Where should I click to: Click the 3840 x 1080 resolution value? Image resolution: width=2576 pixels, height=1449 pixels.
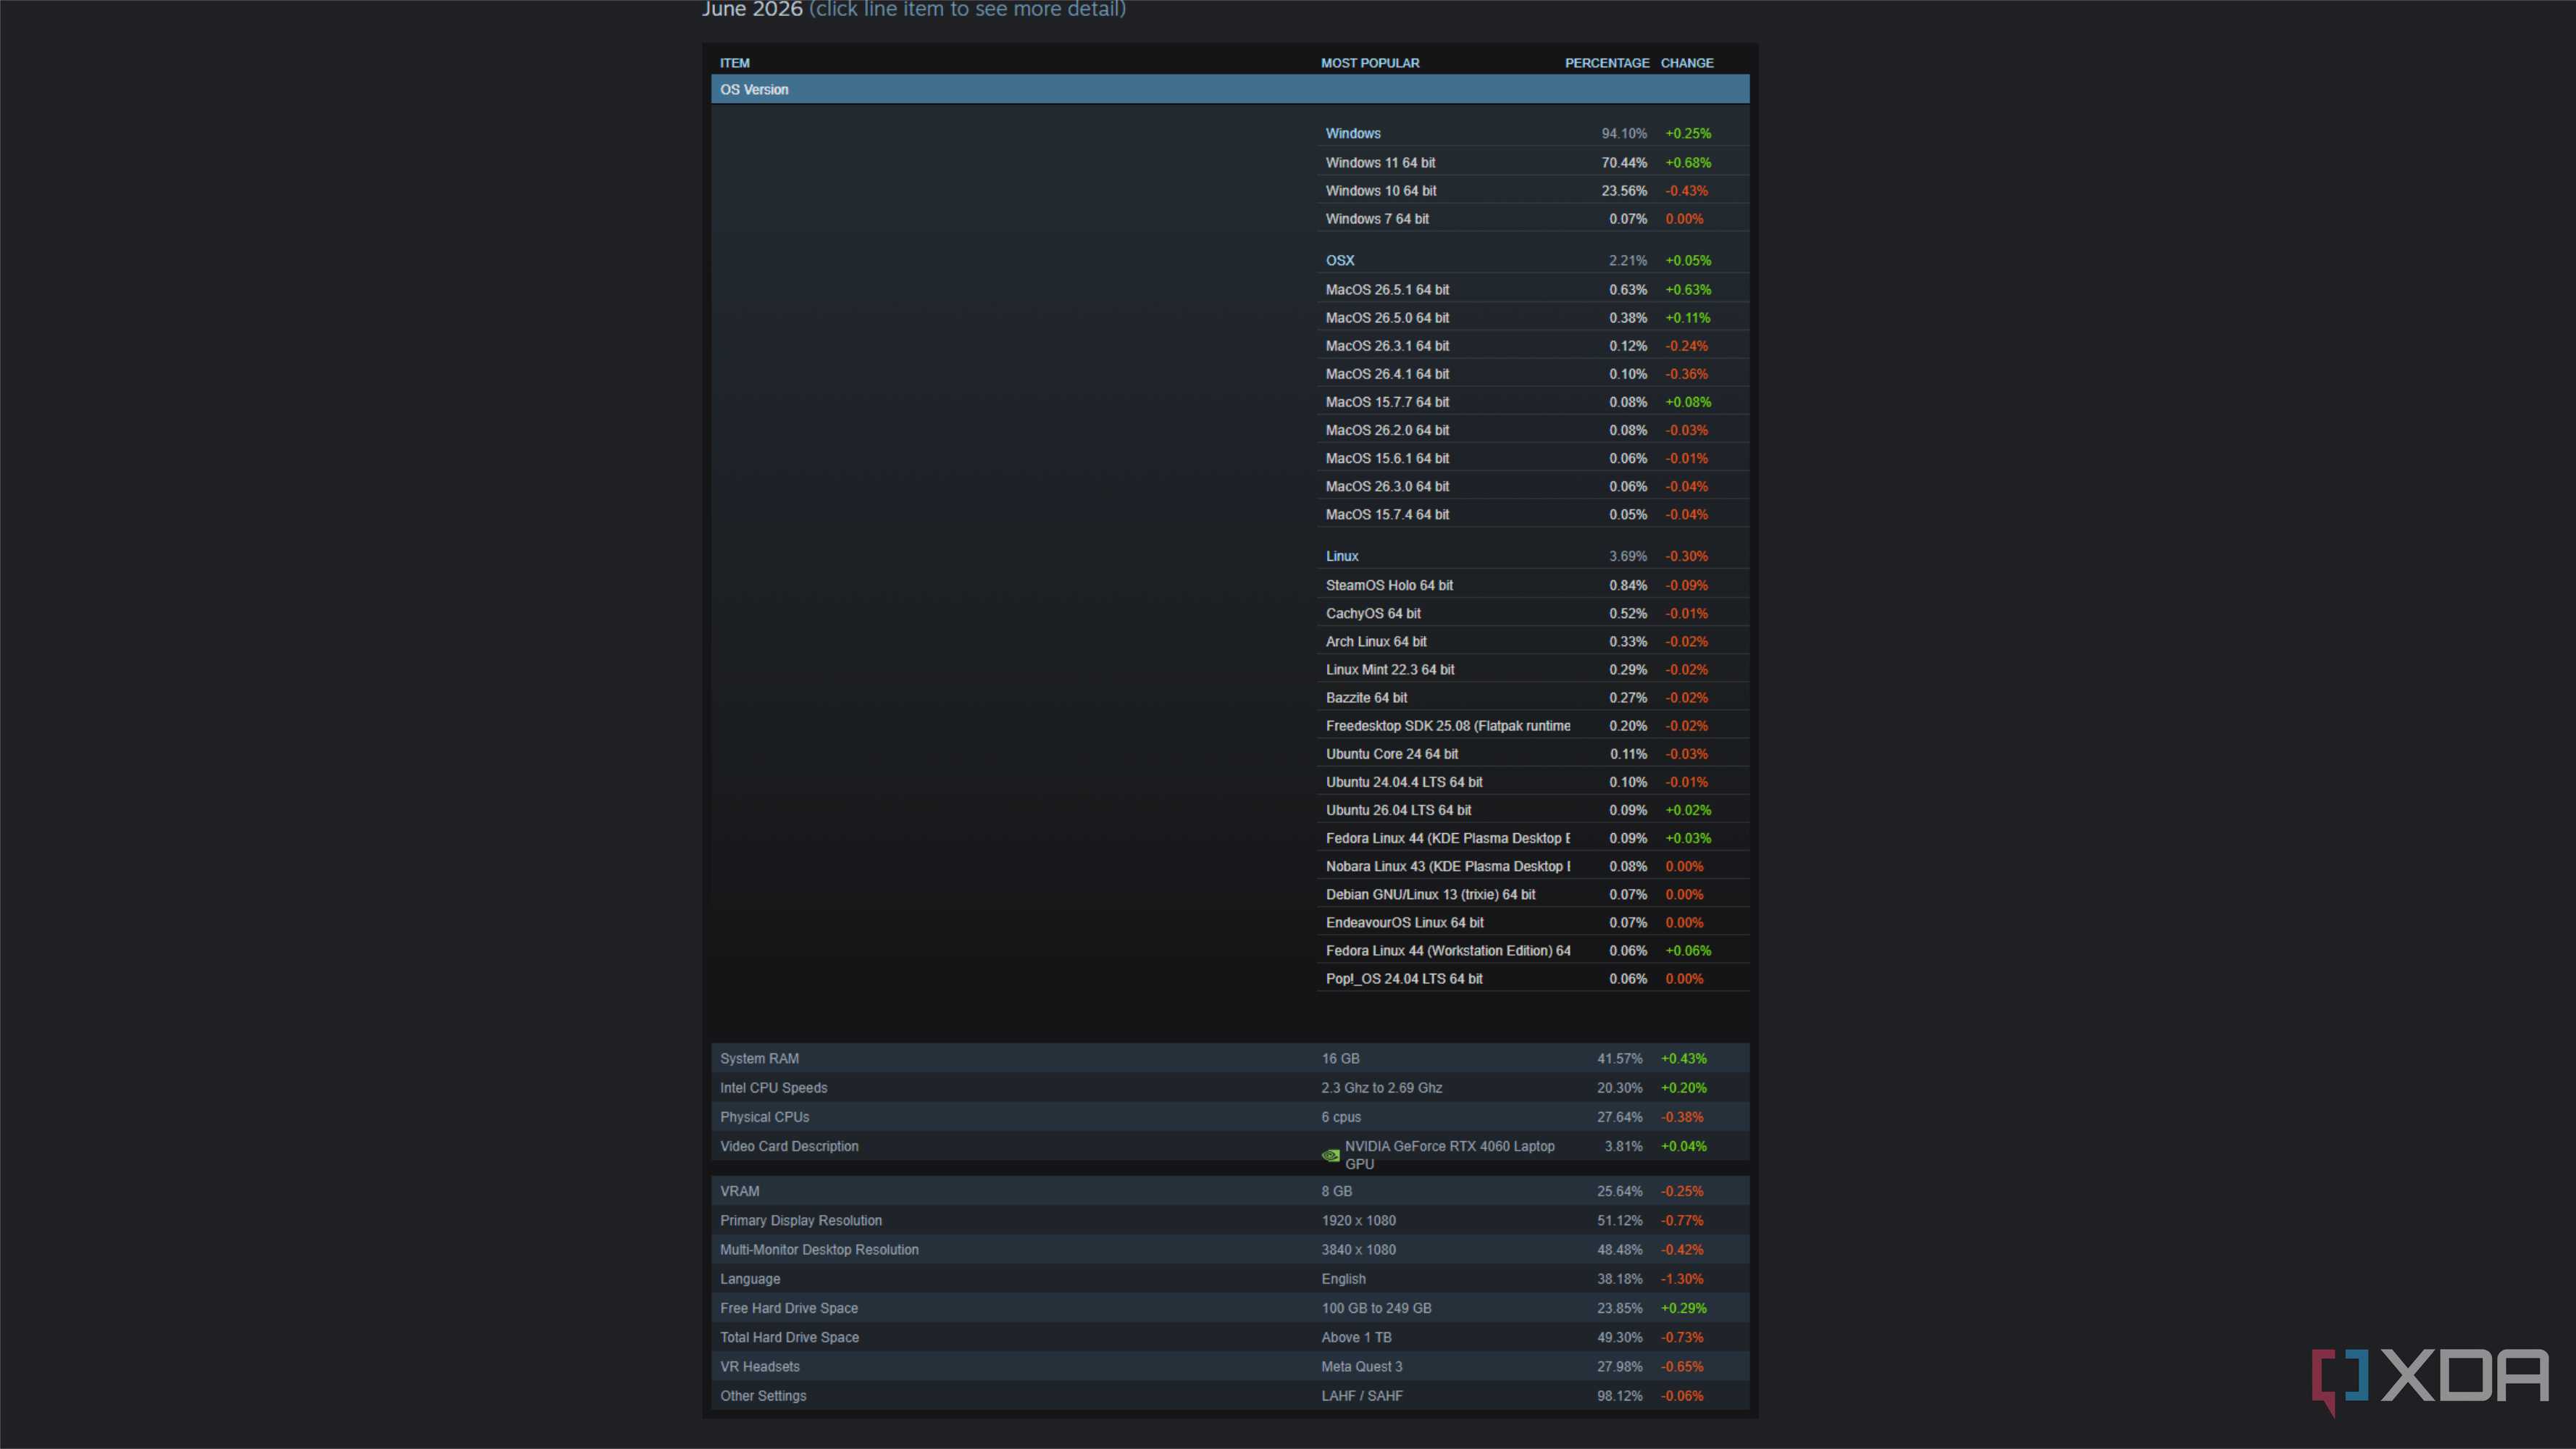coord(1359,1249)
